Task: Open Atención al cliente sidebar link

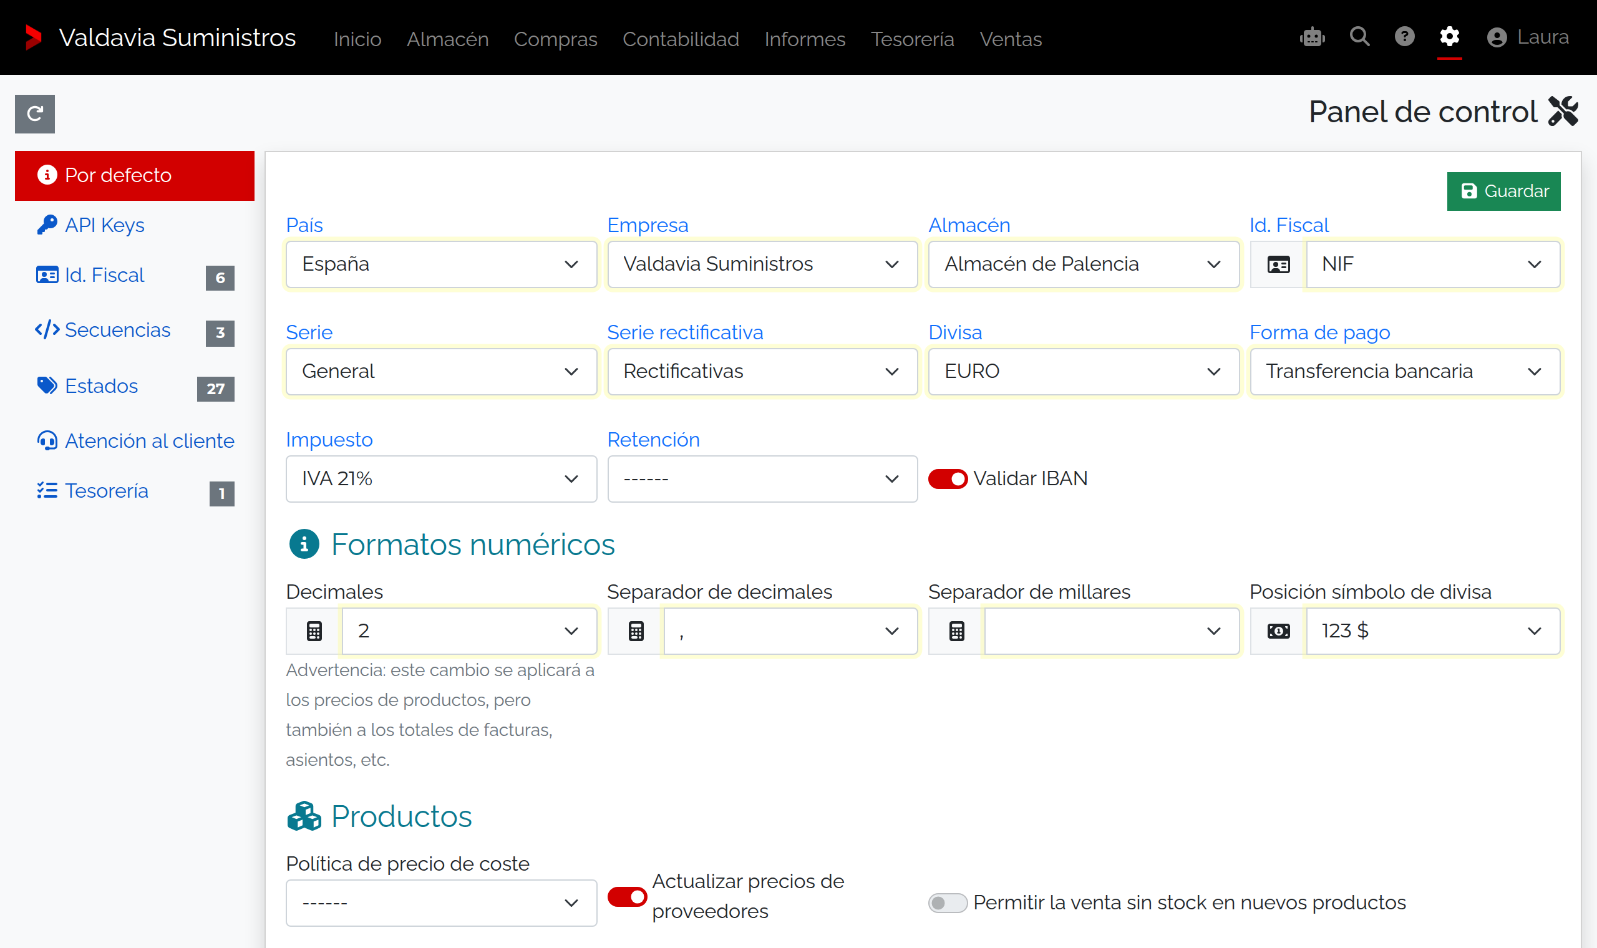Action: [136, 441]
